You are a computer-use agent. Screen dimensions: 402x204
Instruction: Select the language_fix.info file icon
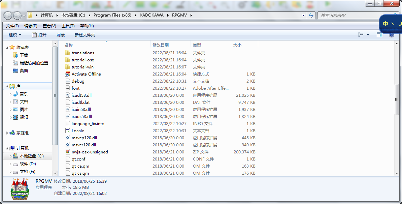67,124
